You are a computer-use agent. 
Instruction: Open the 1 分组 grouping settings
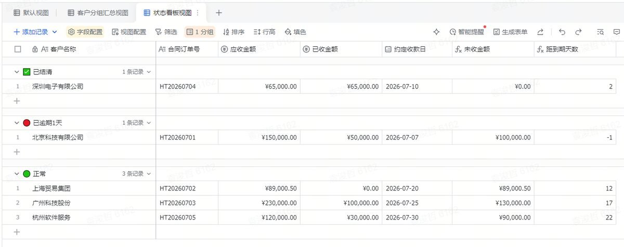pyautogui.click(x=200, y=32)
